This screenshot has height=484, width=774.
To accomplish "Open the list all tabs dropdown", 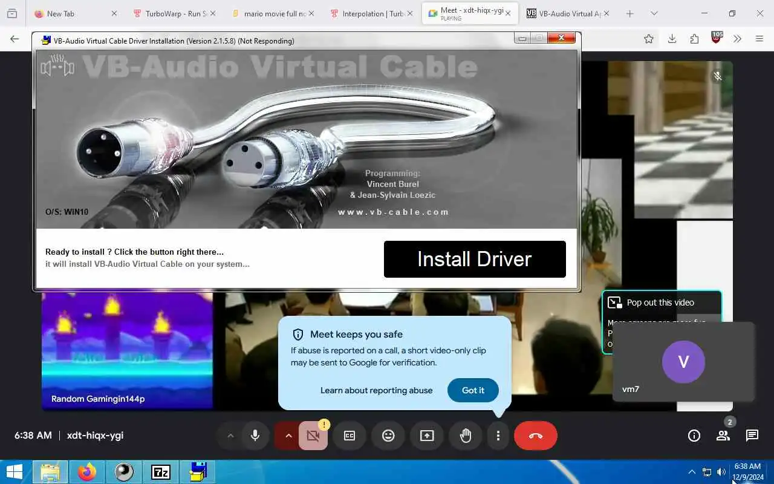I will 654,13.
